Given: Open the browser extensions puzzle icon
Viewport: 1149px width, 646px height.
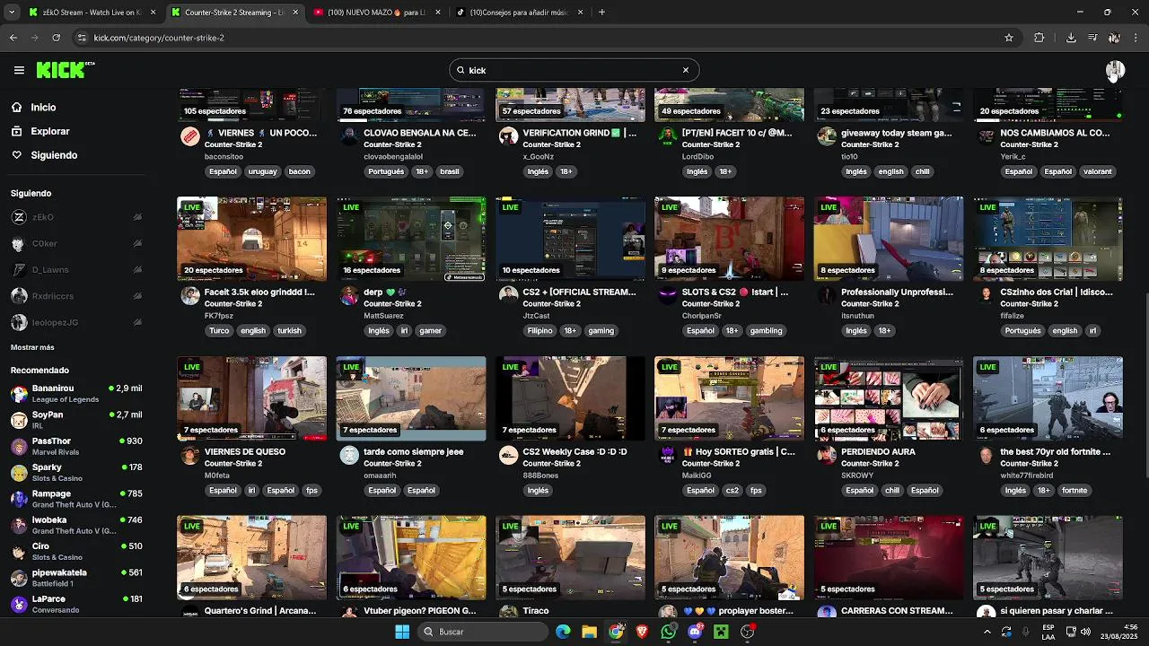Looking at the screenshot, I should (1039, 38).
